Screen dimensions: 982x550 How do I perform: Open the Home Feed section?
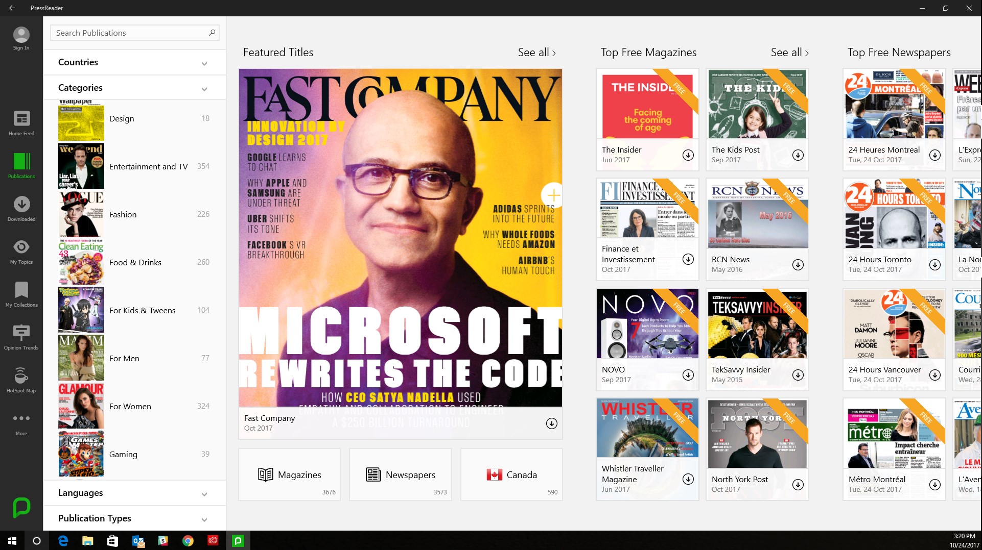tap(21, 122)
